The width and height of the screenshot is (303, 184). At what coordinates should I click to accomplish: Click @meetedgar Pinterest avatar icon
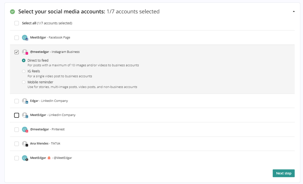coord(25,129)
